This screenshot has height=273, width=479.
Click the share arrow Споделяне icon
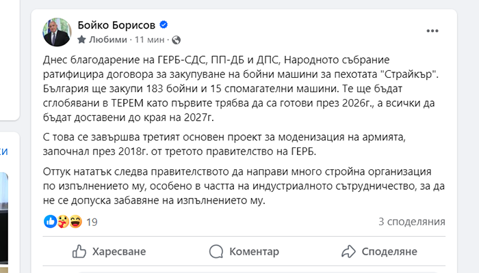pyautogui.click(x=348, y=252)
